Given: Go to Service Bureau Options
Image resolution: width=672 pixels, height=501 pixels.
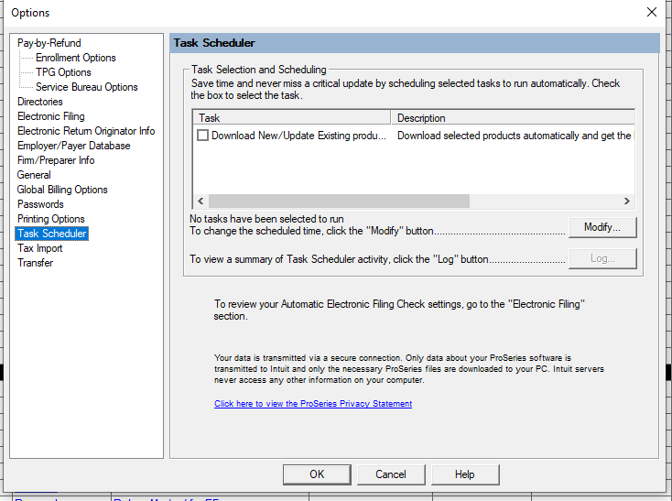Looking at the screenshot, I should pos(86,87).
